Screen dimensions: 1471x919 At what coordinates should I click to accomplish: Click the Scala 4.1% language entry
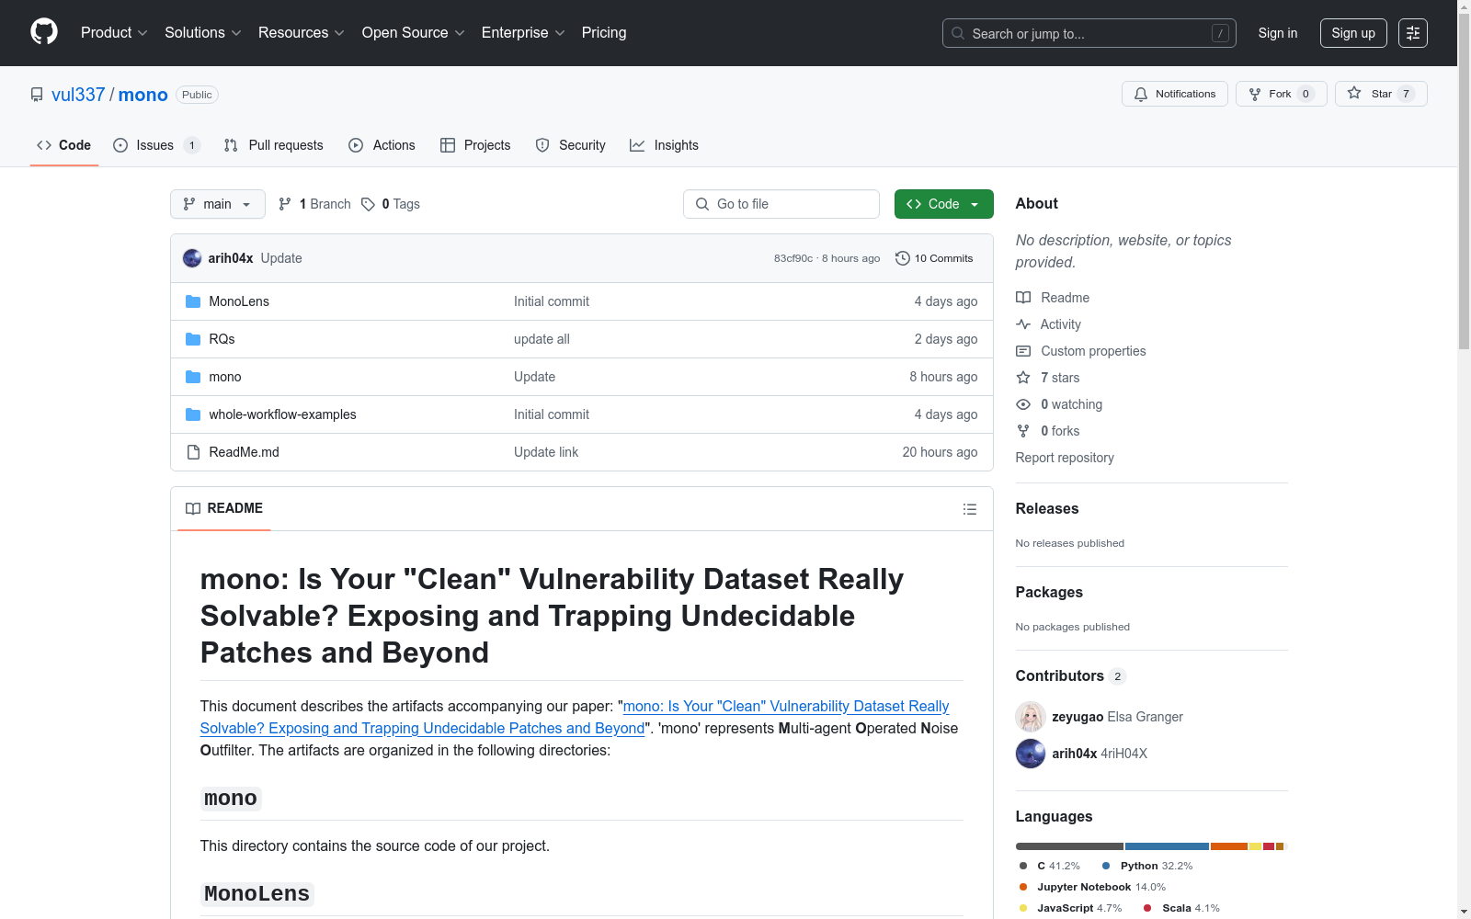tap(1181, 908)
